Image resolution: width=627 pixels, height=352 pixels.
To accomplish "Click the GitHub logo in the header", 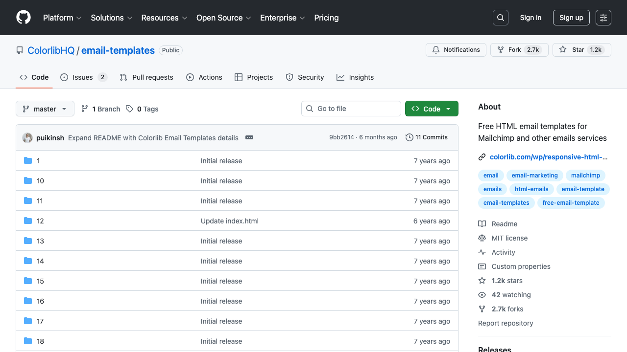I will [23, 18].
